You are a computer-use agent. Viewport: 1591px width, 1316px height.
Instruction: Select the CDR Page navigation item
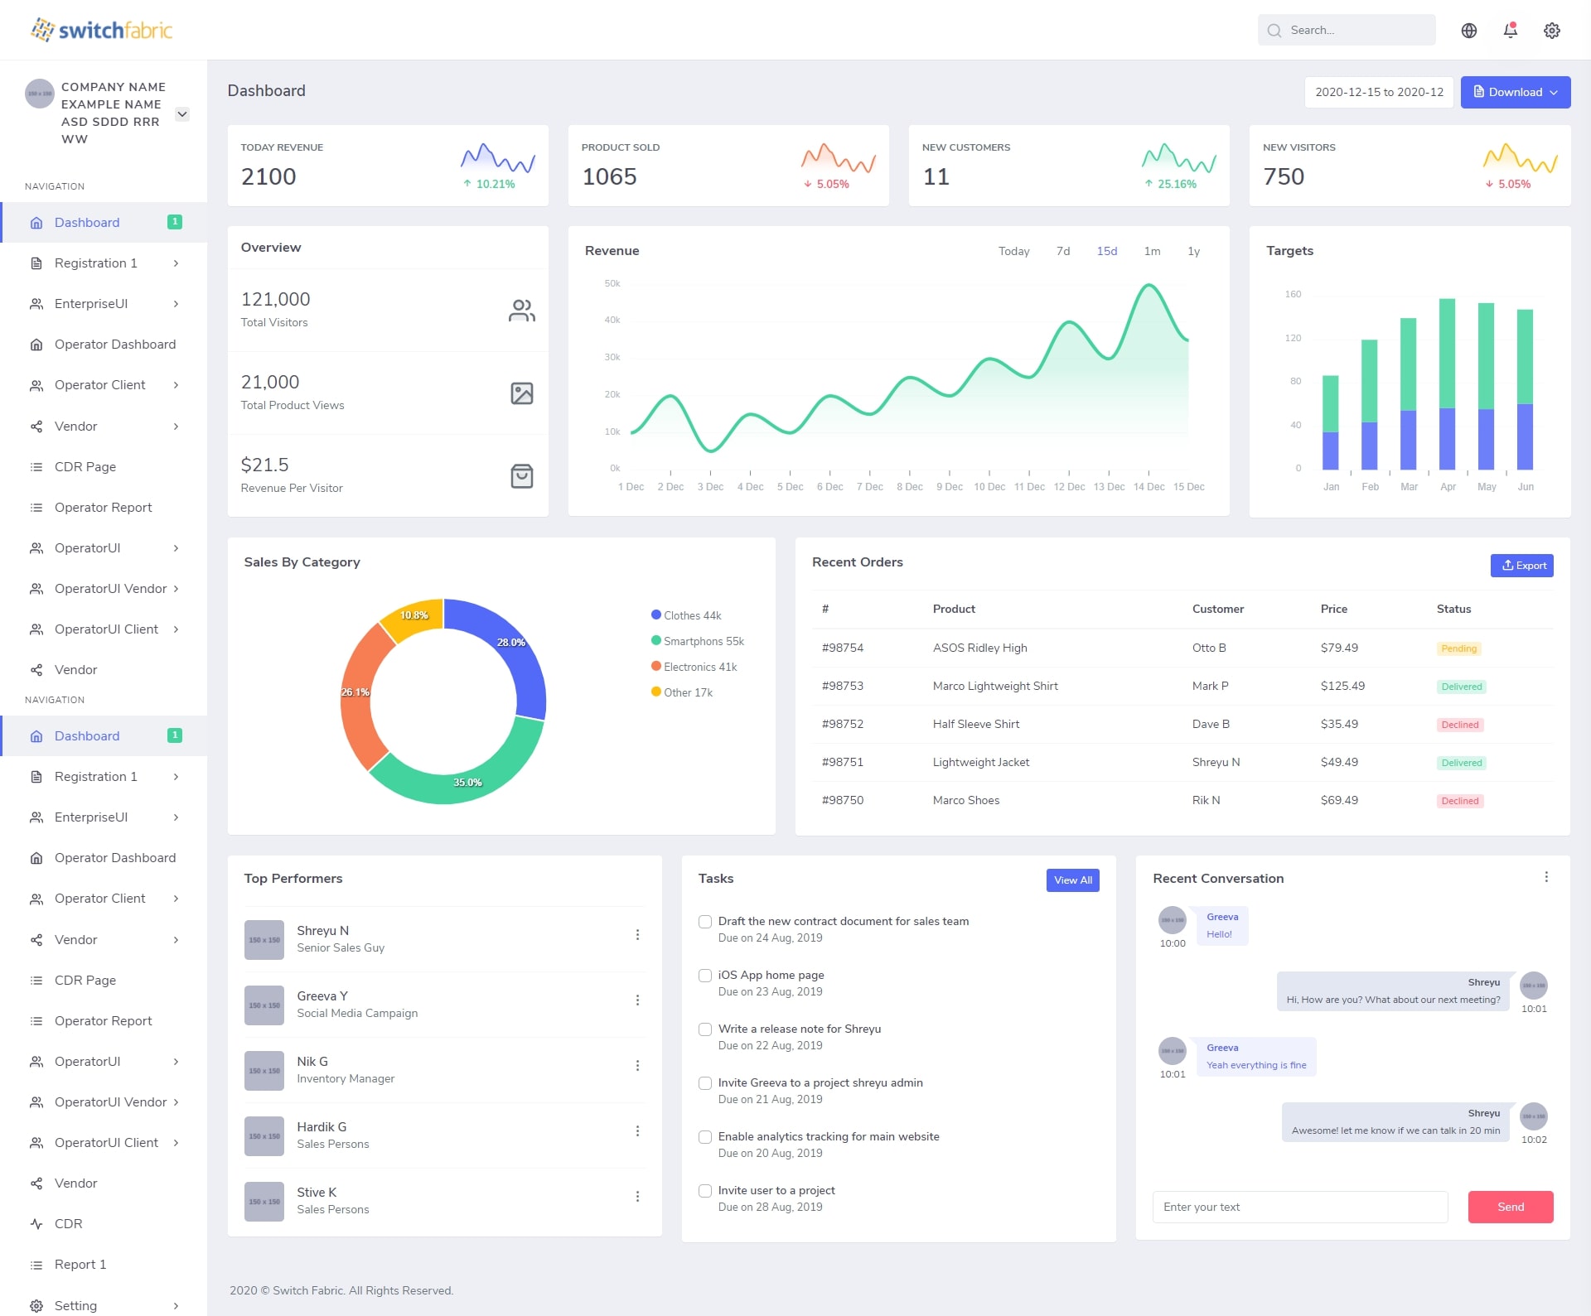[85, 467]
